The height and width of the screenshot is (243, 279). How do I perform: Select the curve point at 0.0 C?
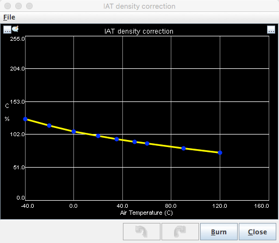(x=73, y=131)
